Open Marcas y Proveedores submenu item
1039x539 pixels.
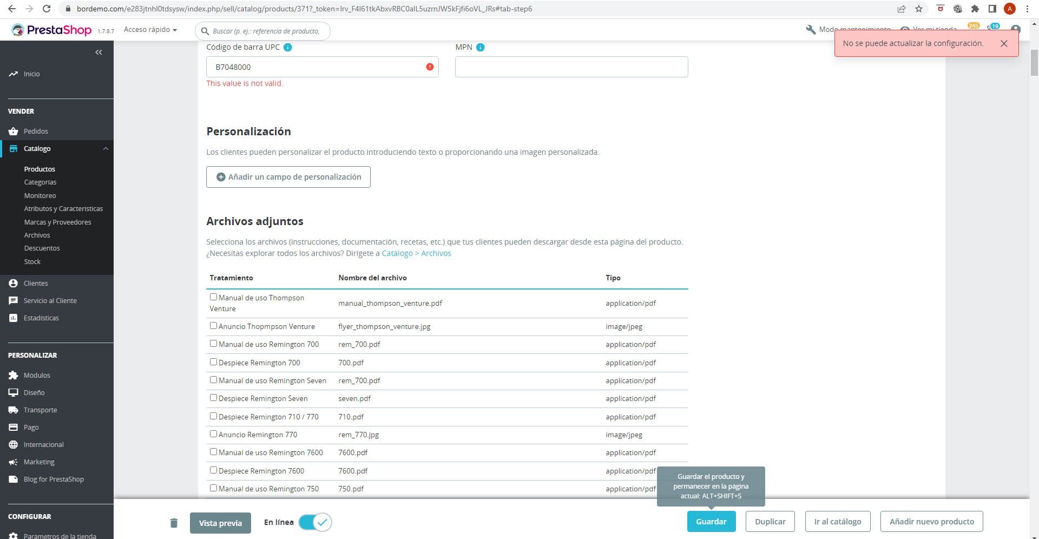pyautogui.click(x=57, y=222)
